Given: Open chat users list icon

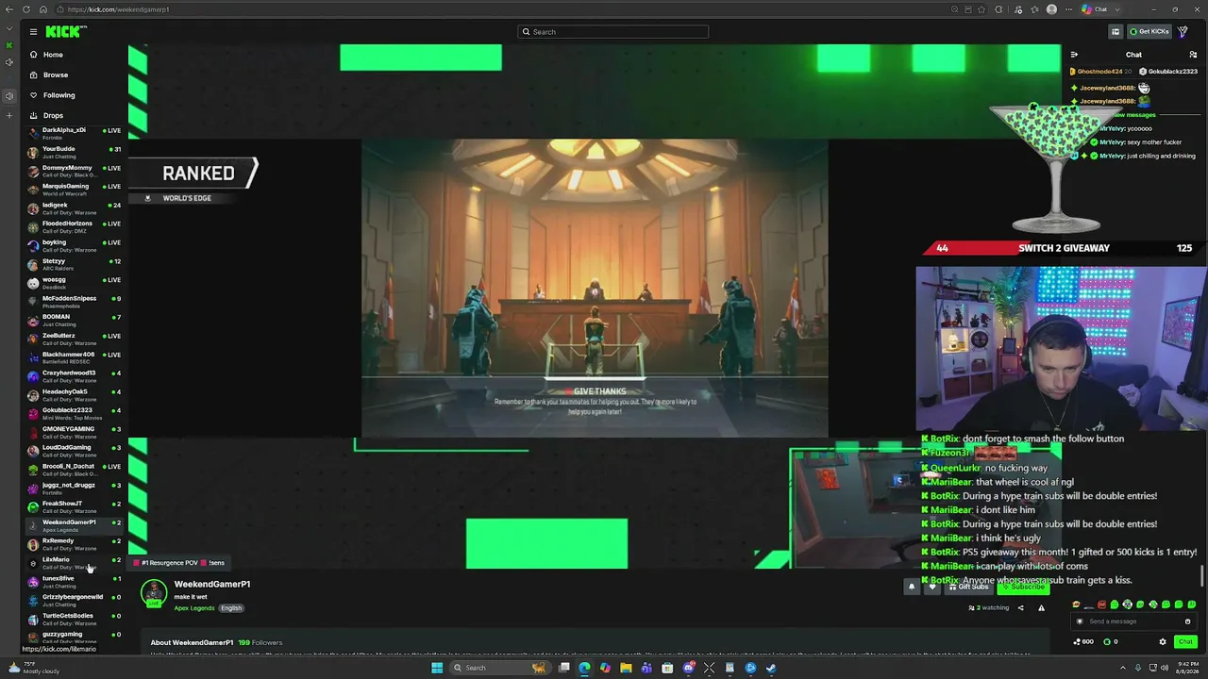Looking at the screenshot, I should click(x=1193, y=55).
